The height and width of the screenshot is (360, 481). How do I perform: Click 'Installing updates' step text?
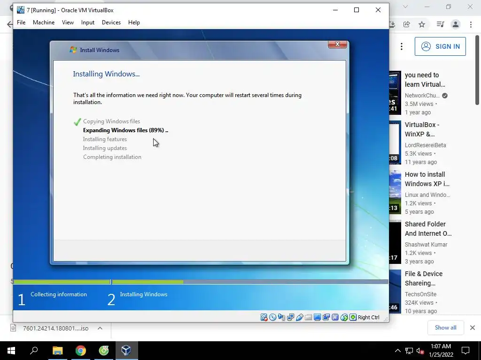click(x=105, y=148)
